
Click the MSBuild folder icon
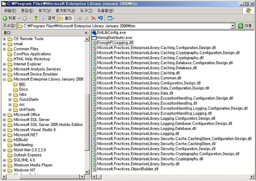(x=10, y=140)
